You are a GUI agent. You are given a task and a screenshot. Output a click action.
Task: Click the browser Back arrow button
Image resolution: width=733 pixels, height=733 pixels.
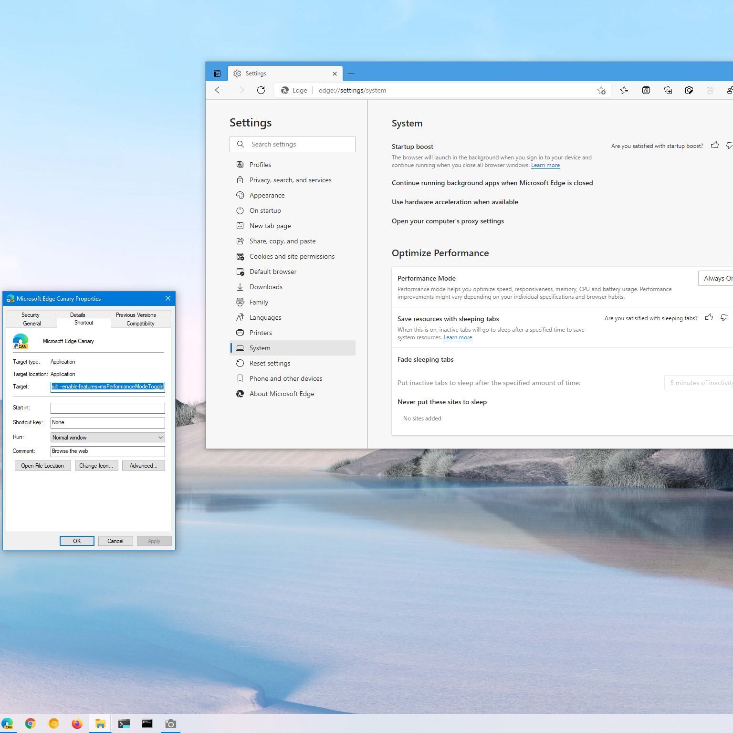(x=219, y=90)
